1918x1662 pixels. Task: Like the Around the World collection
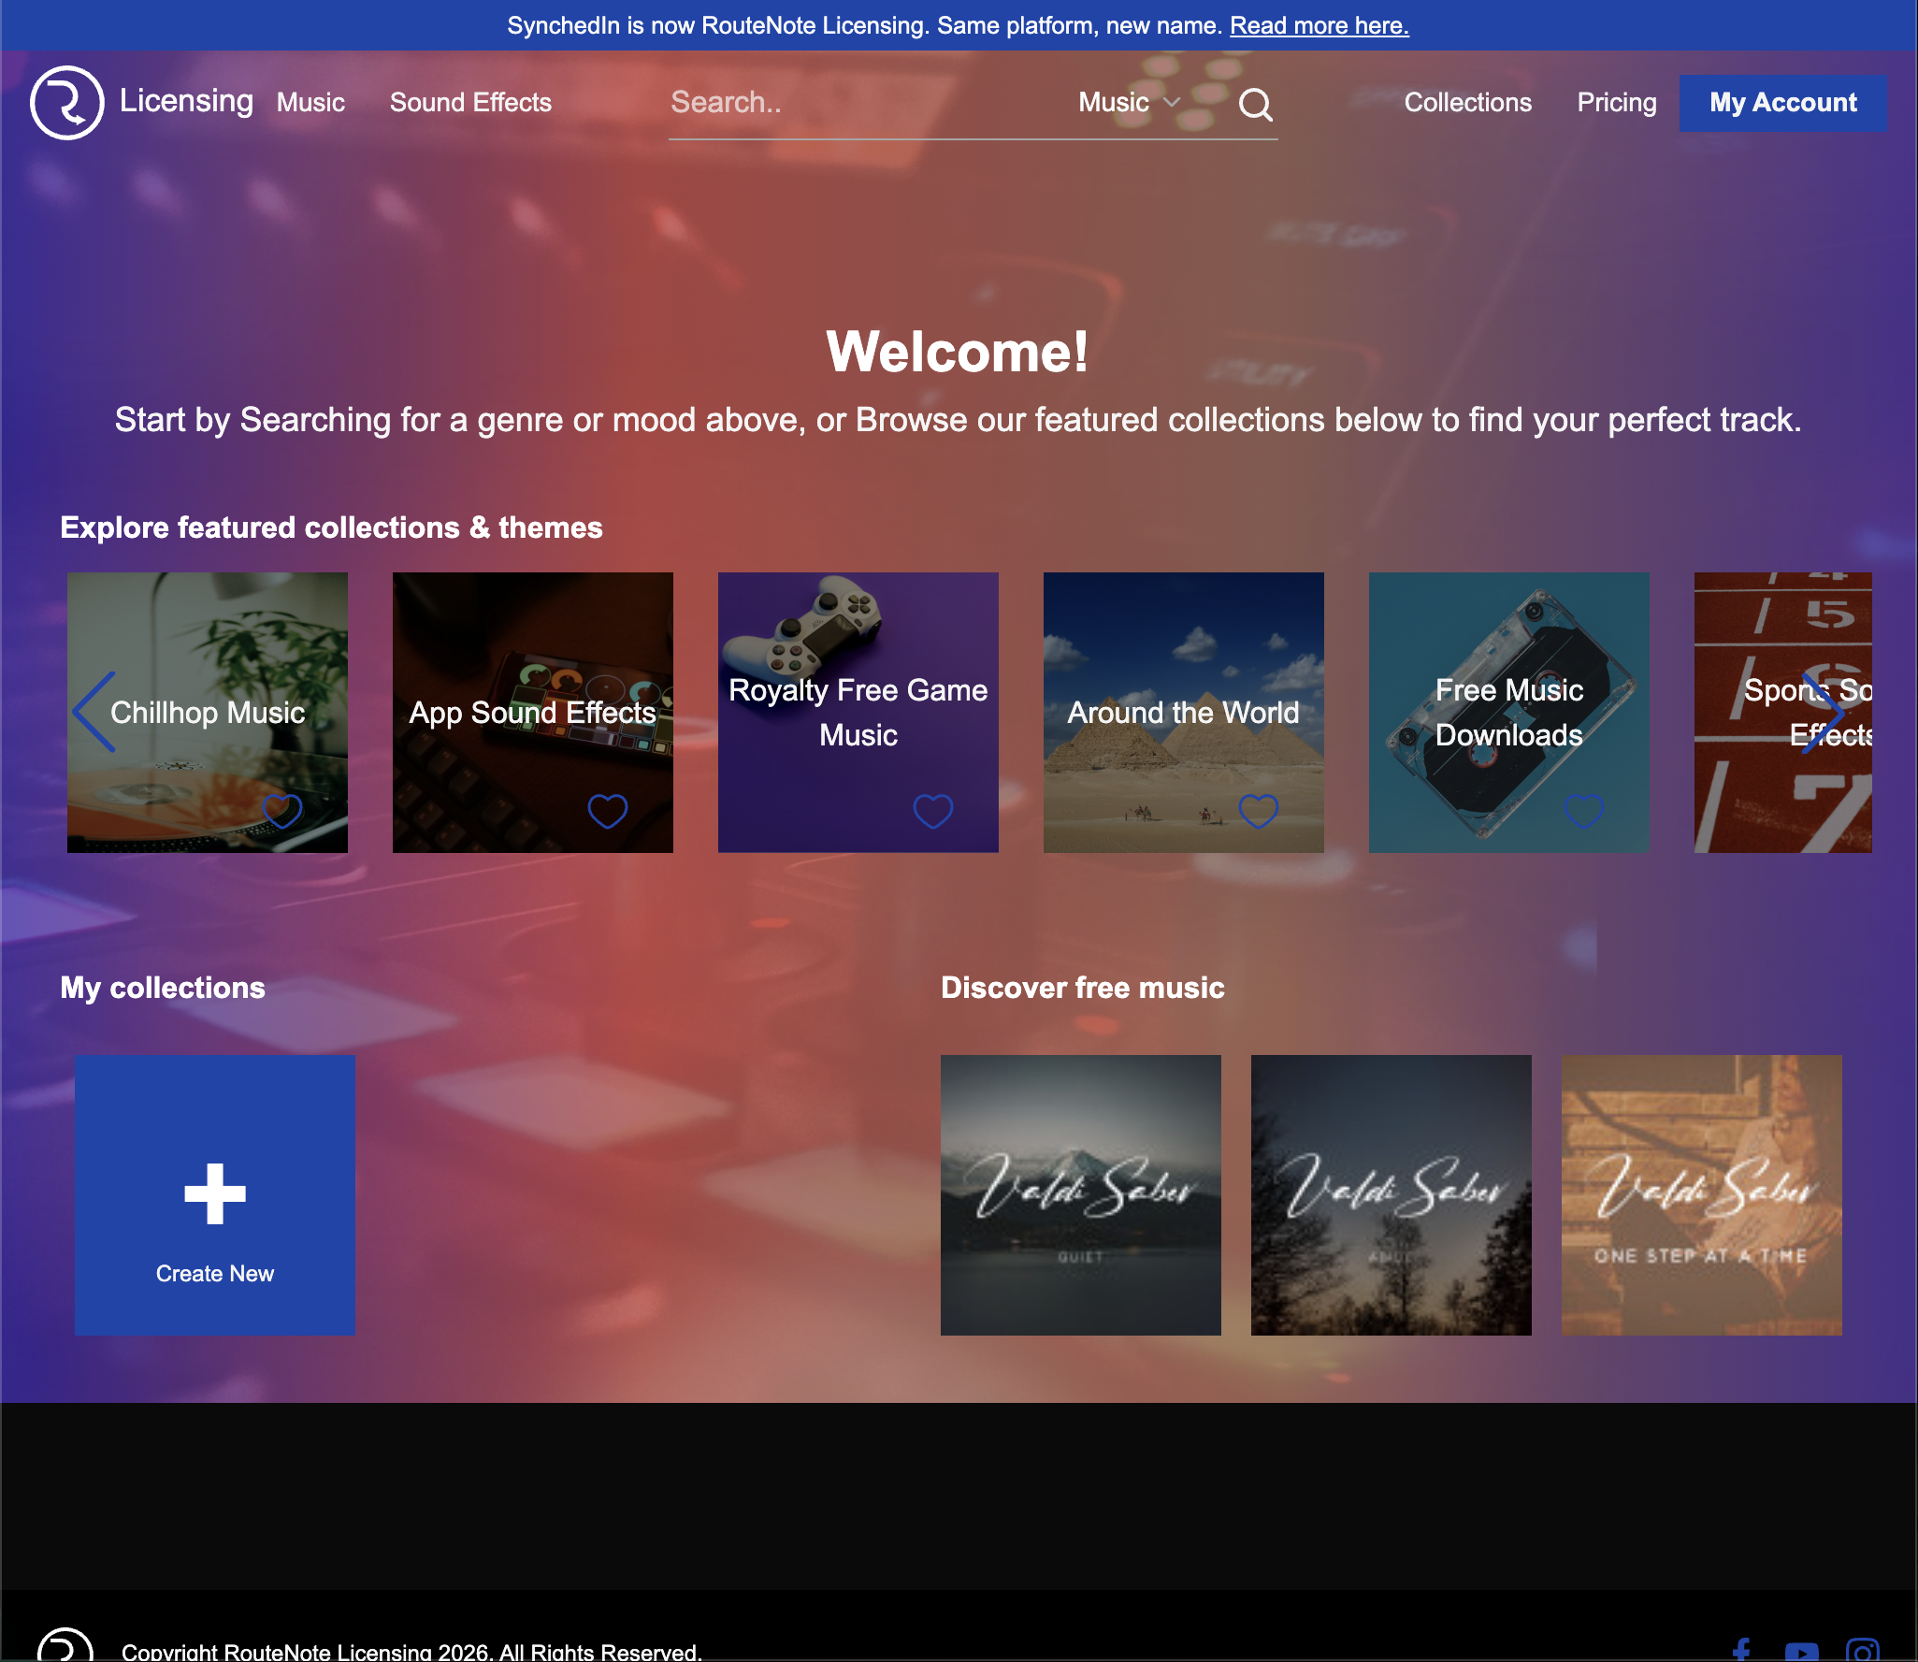(1258, 811)
